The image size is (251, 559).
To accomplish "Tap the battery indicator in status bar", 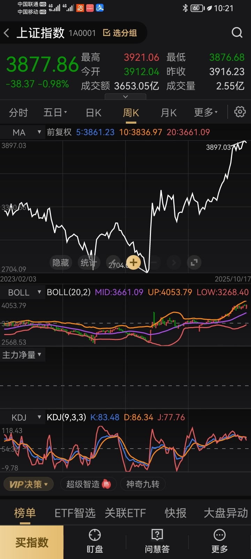I will (x=198, y=8).
